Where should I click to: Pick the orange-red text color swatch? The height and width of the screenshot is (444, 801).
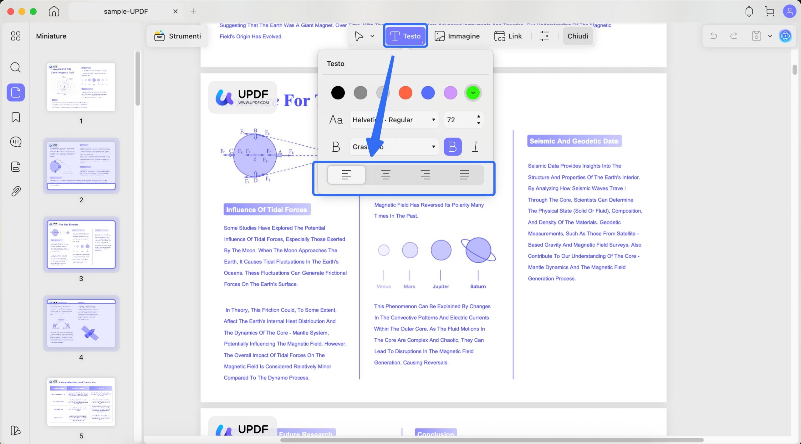click(405, 93)
